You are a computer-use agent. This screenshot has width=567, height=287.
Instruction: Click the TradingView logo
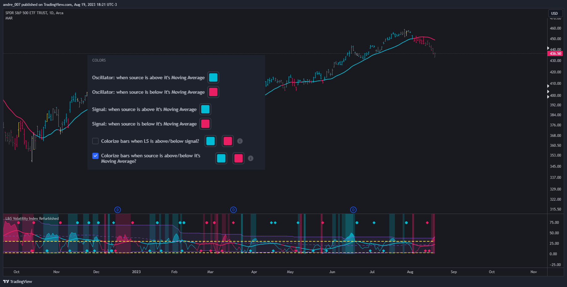(x=18, y=281)
